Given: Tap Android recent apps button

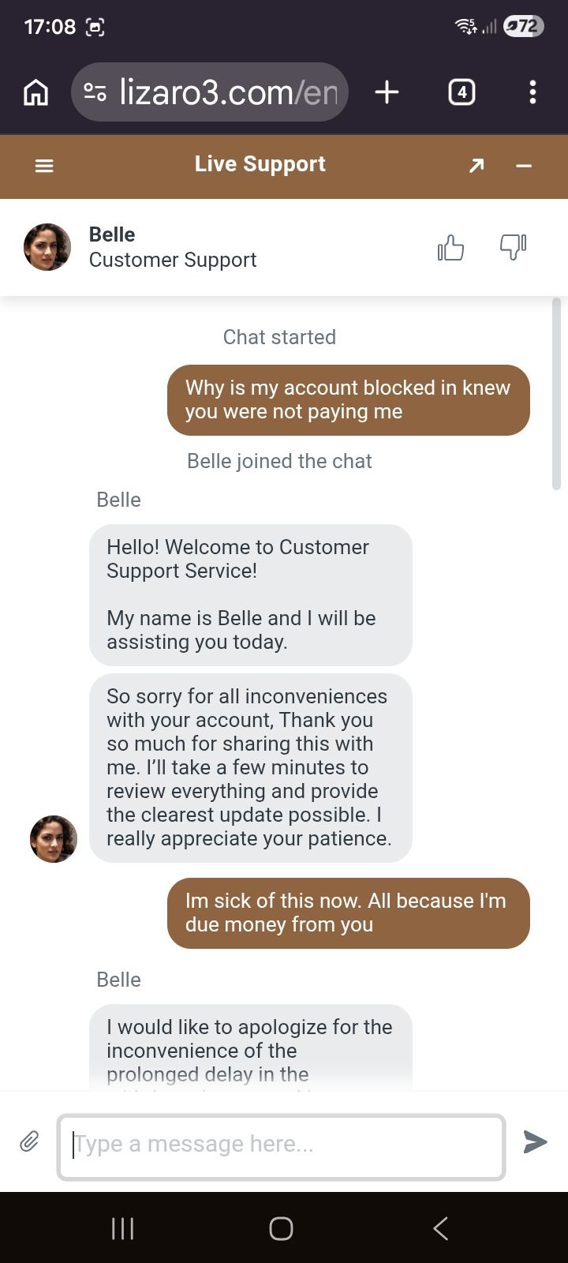Looking at the screenshot, I should point(122,1228).
